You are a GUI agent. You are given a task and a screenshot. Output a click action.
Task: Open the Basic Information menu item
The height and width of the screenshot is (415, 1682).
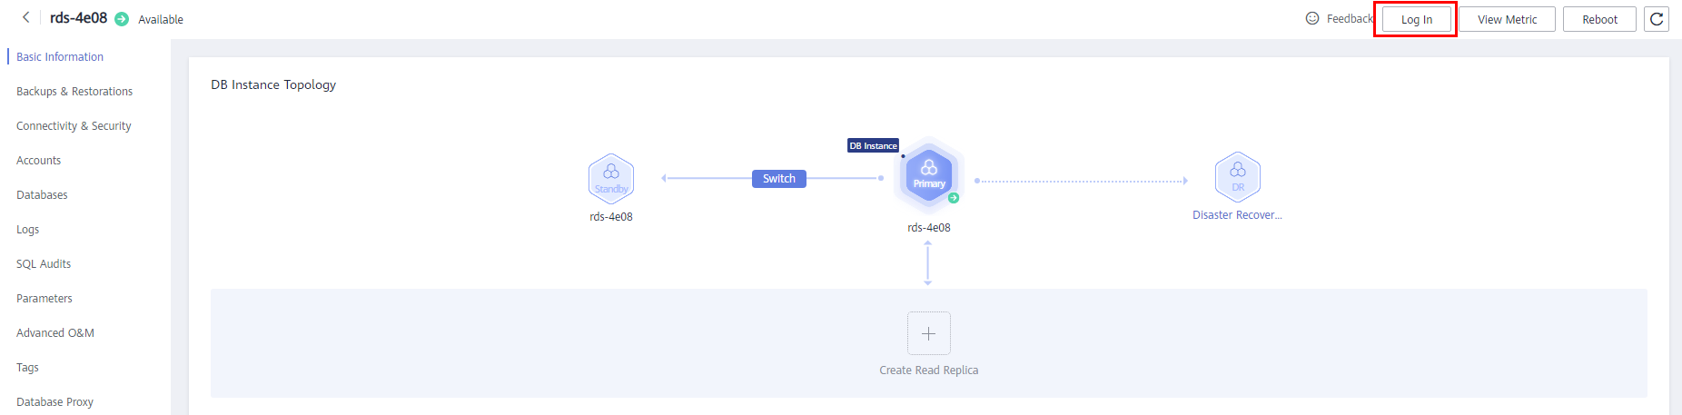(x=60, y=57)
